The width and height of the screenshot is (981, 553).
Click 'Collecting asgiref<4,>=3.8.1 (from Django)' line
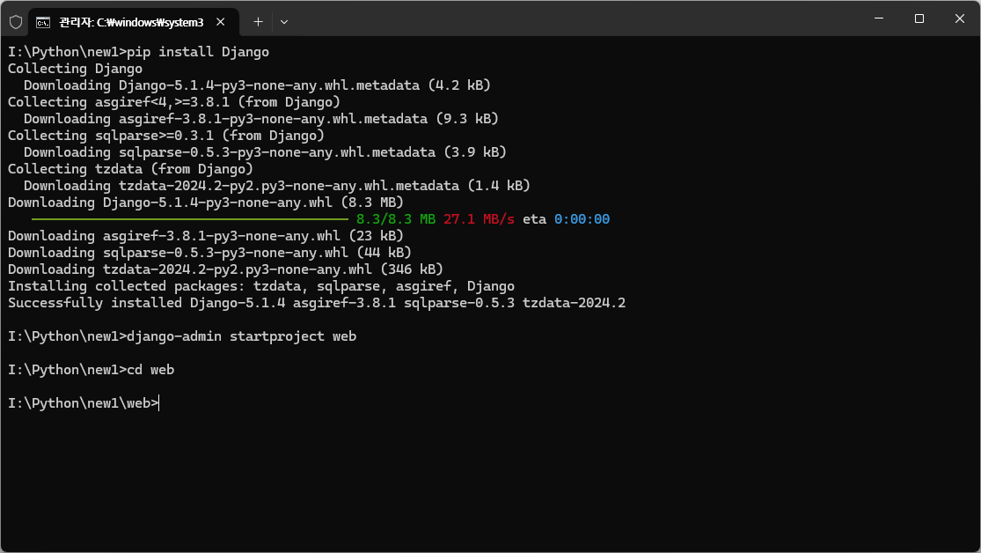(x=174, y=102)
